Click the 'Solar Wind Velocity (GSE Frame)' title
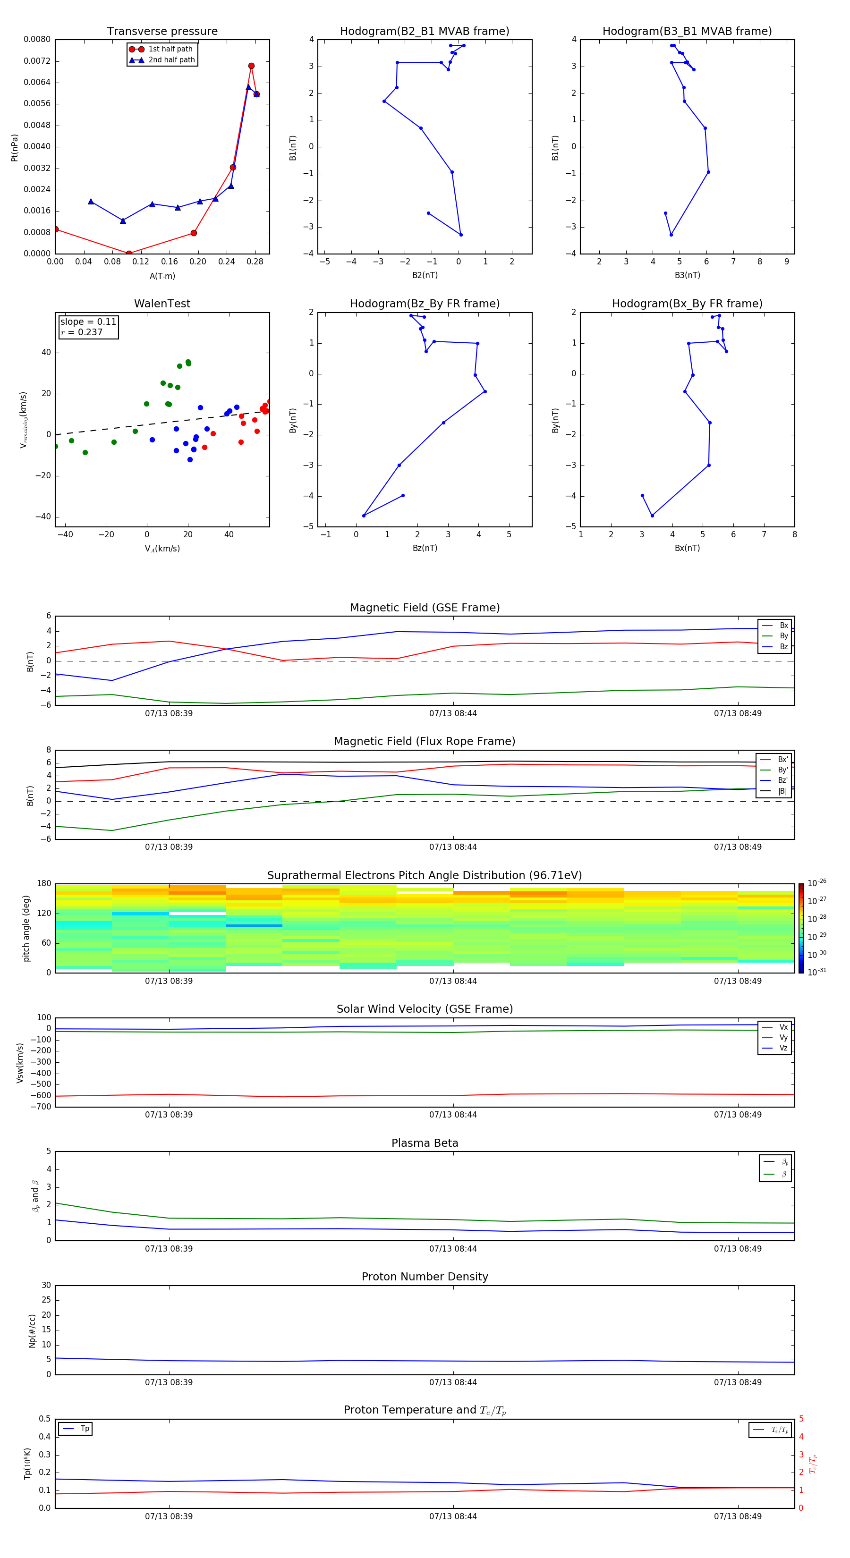Image resolution: width=850 pixels, height=1558 pixels. pyautogui.click(x=425, y=1009)
